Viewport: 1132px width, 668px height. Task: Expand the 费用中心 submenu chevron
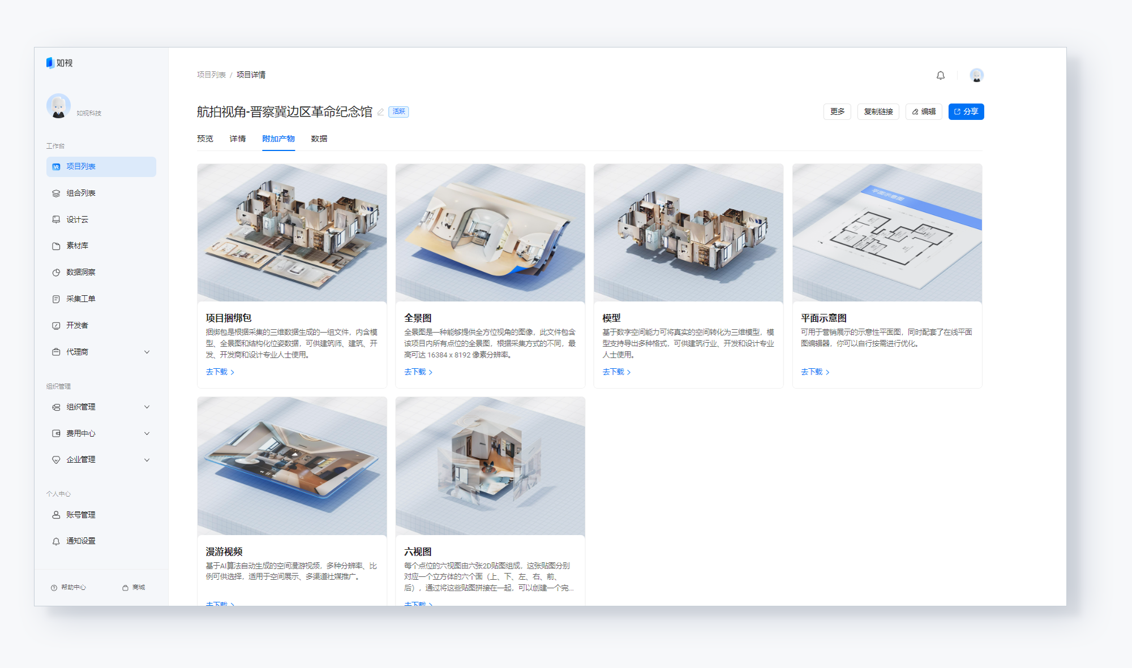tap(147, 433)
